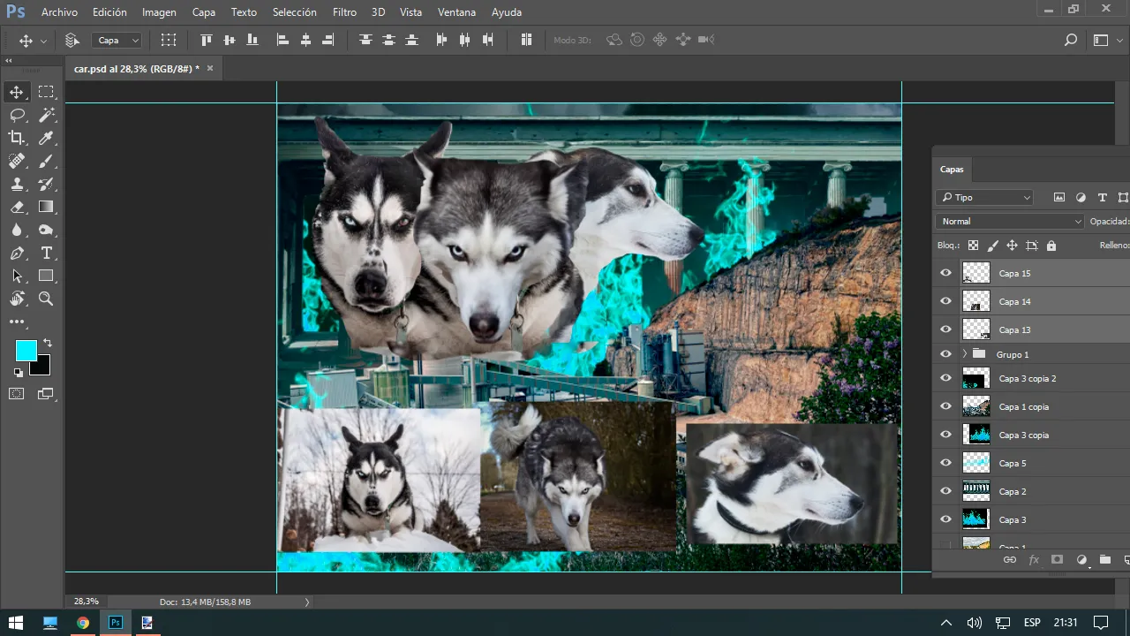Select the Spot Healing Brush tool
The width and height of the screenshot is (1130, 636).
pos(17,161)
